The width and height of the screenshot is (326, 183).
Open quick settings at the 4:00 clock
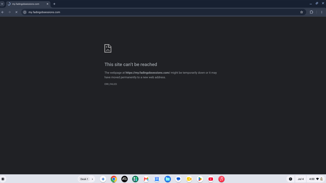click(316, 179)
